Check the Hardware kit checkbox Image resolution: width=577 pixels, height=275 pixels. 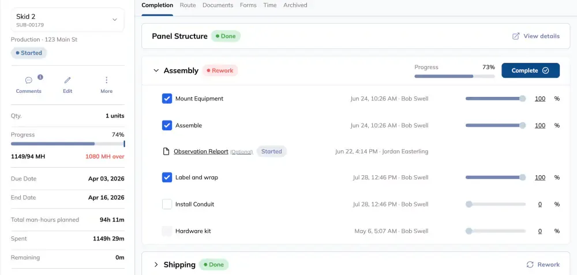[167, 231]
